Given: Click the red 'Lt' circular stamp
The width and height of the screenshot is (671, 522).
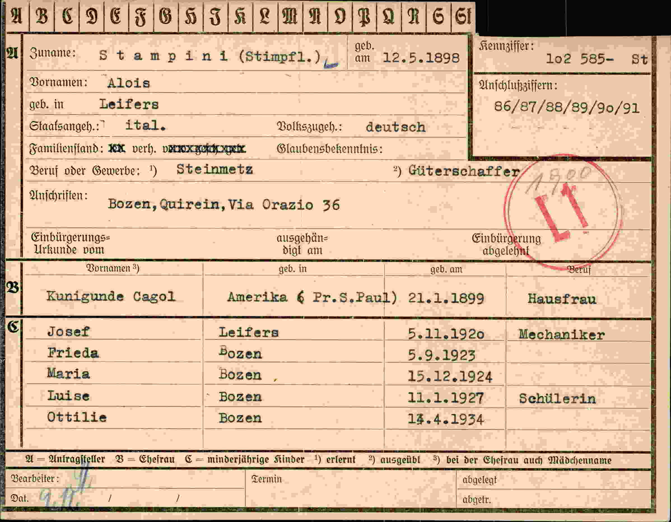Looking at the screenshot, I should [563, 213].
